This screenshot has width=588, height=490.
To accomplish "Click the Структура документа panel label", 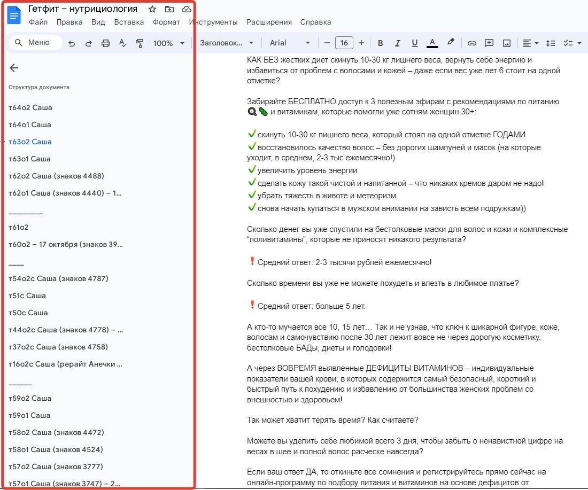I will pyautogui.click(x=39, y=87).
